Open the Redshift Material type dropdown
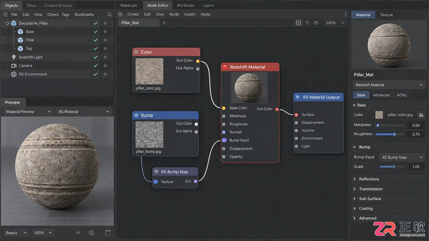This screenshot has width=429, height=241. tap(389, 85)
